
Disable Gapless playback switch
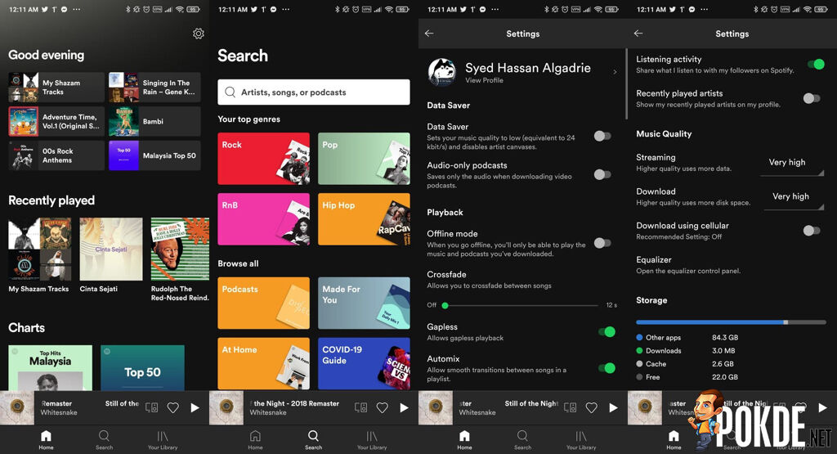click(x=606, y=331)
